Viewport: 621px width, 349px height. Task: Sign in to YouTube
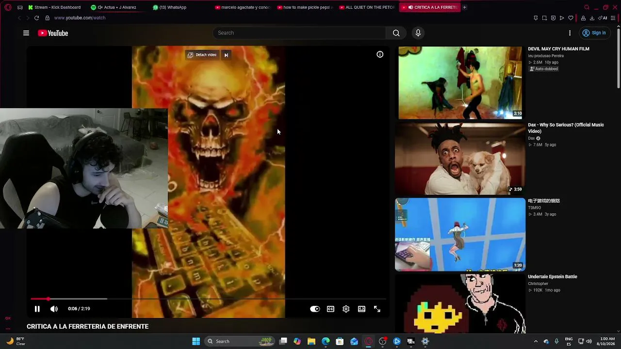pyautogui.click(x=594, y=33)
